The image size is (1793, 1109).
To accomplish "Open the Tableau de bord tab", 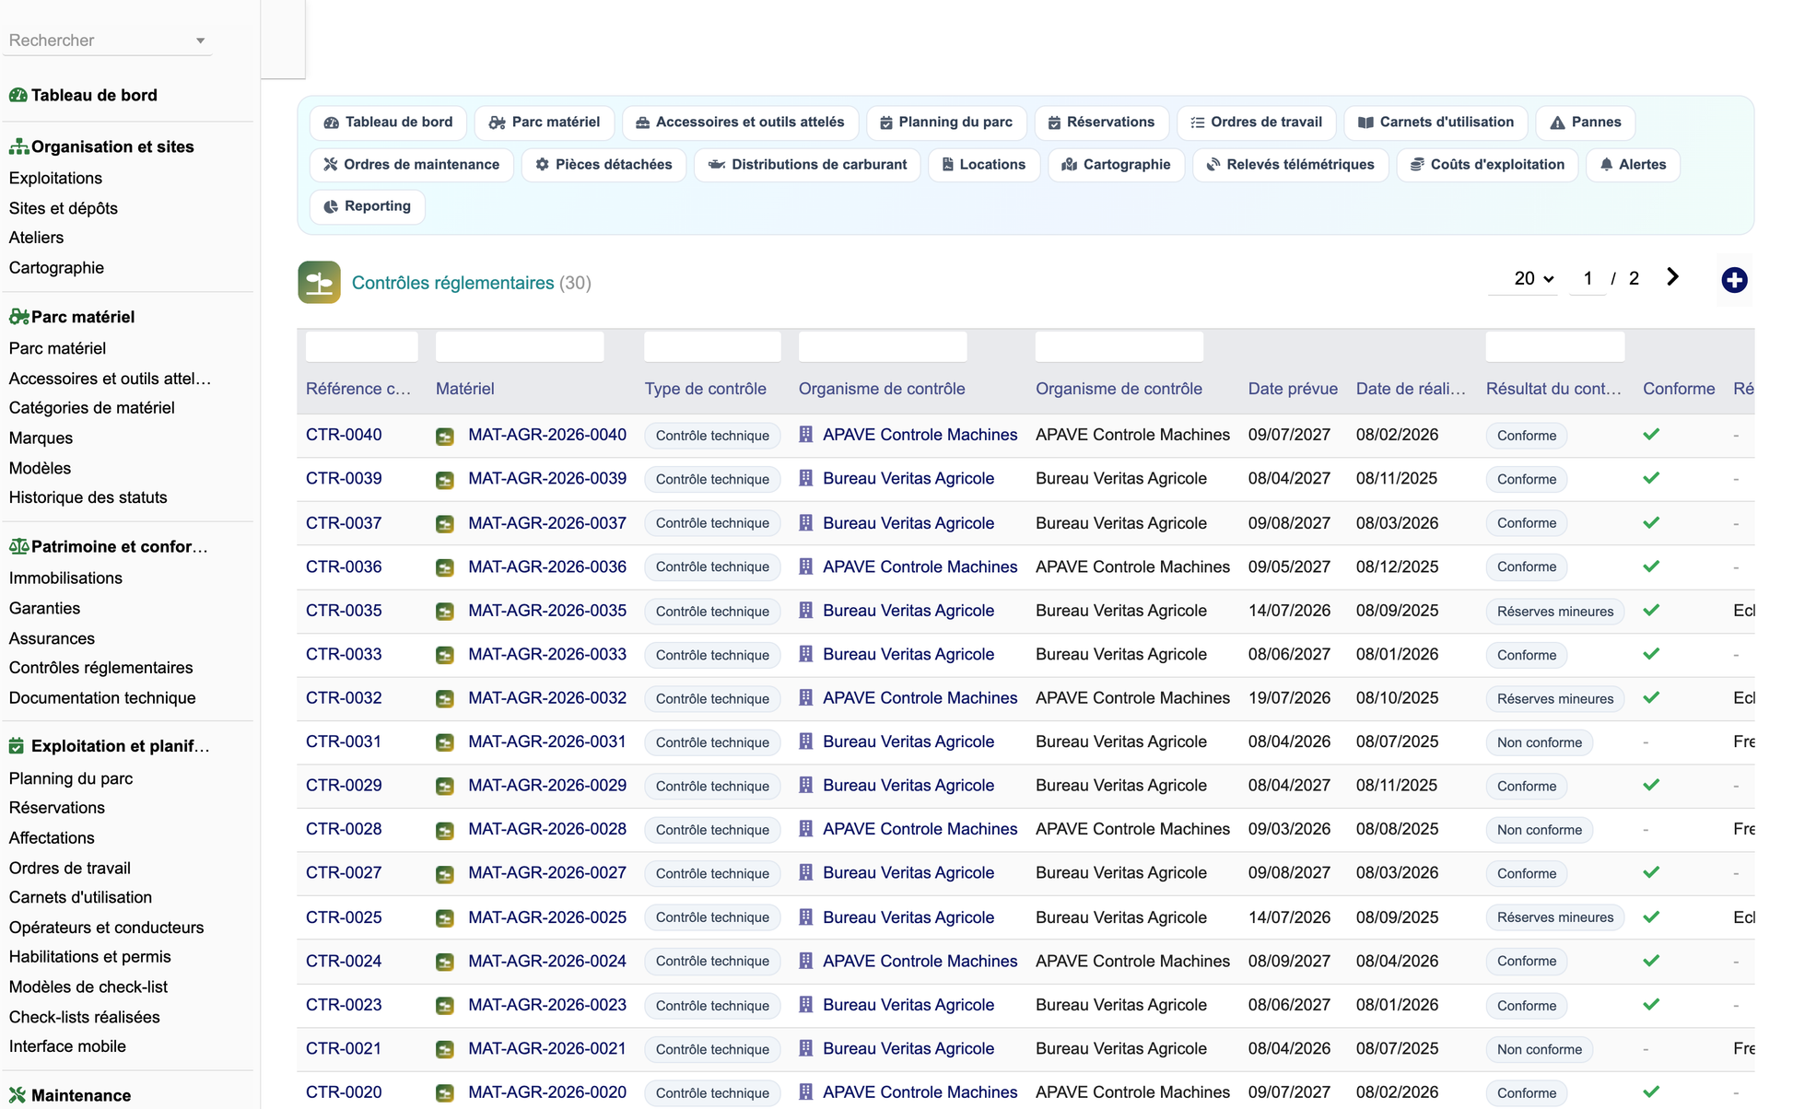I will point(388,123).
